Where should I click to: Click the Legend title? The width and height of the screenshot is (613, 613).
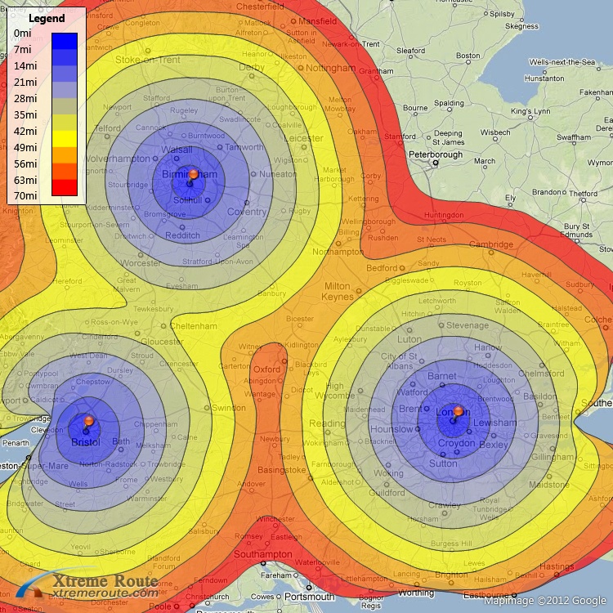click(47, 18)
